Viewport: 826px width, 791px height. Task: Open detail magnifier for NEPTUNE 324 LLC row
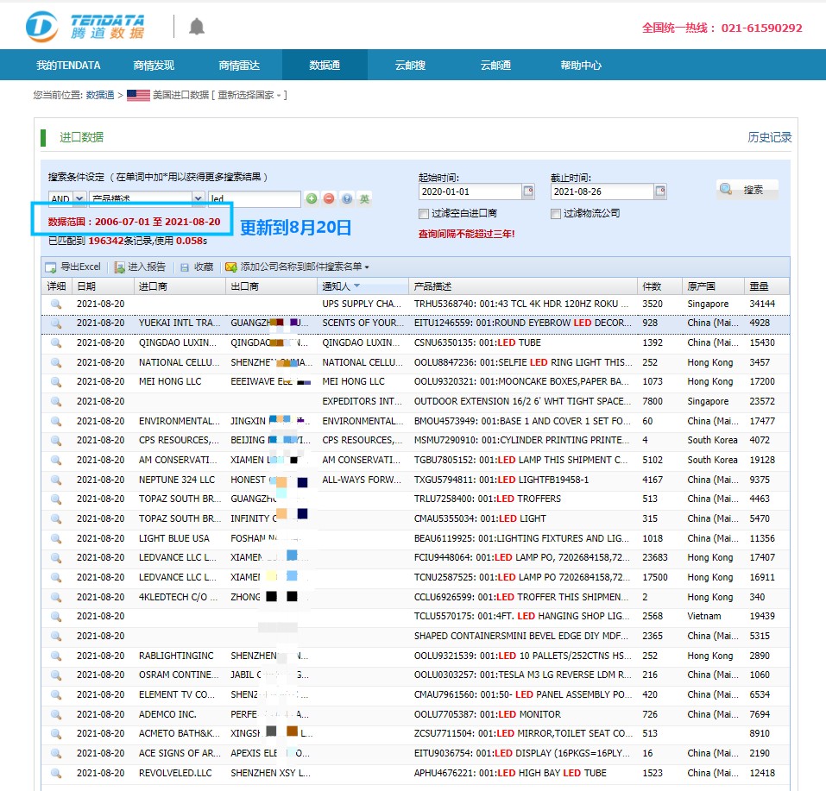tap(56, 480)
